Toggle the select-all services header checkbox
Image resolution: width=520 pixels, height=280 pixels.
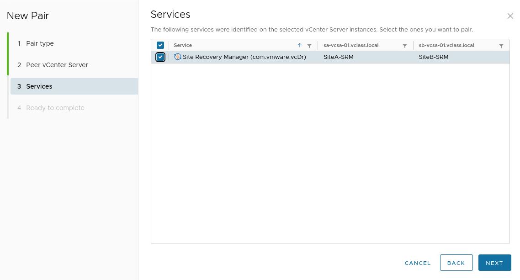pyautogui.click(x=160, y=45)
